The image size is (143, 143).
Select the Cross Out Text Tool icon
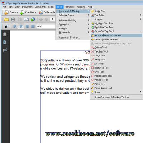click(92, 31)
